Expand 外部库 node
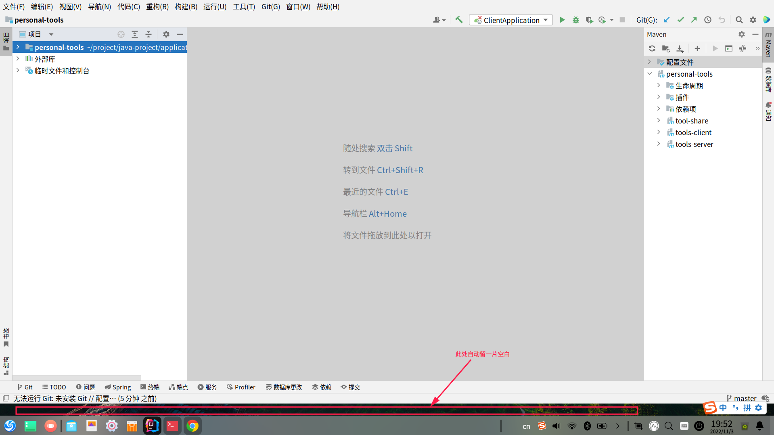 coord(18,59)
